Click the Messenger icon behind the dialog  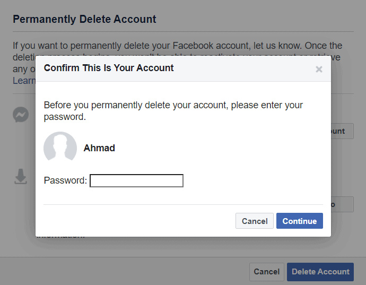pyautogui.click(x=21, y=115)
